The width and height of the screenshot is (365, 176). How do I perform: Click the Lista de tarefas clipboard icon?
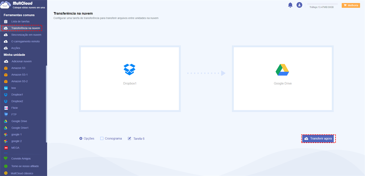tap(6, 22)
